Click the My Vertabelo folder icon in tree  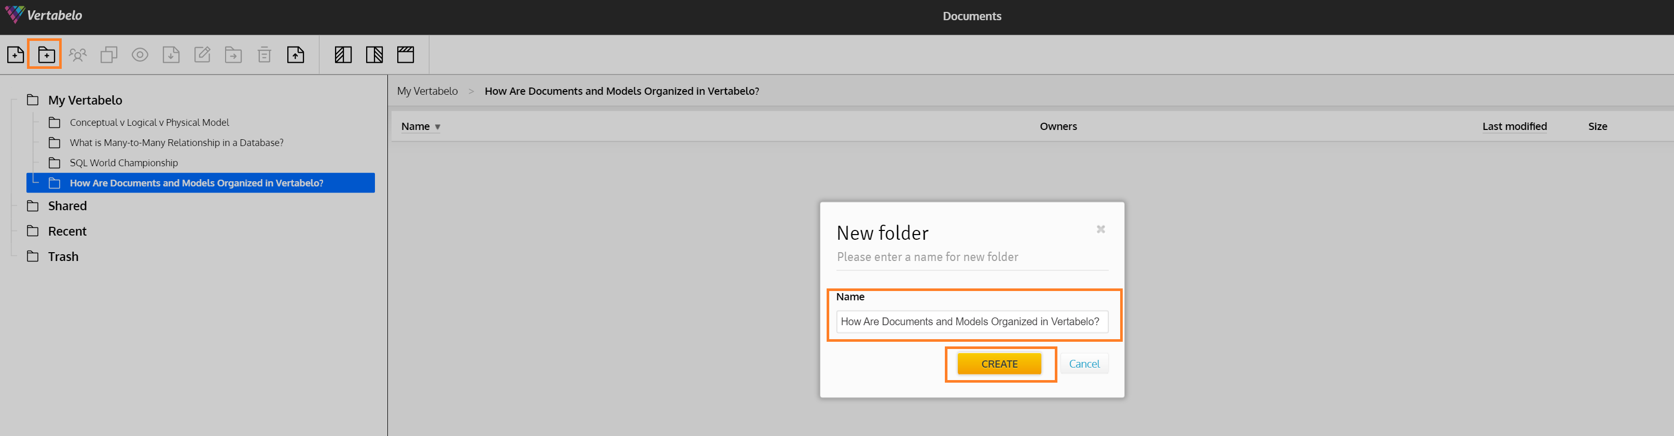coord(33,100)
